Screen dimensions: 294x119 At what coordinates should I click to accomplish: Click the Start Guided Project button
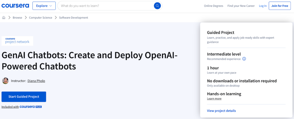click(24, 97)
